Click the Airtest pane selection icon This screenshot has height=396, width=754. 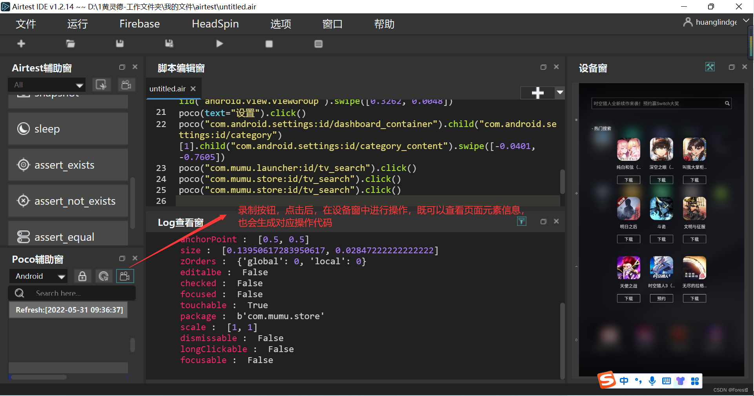coord(101,85)
